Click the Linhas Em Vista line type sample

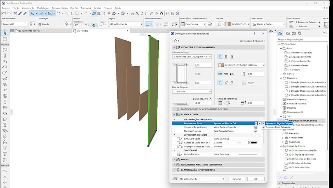point(248,154)
